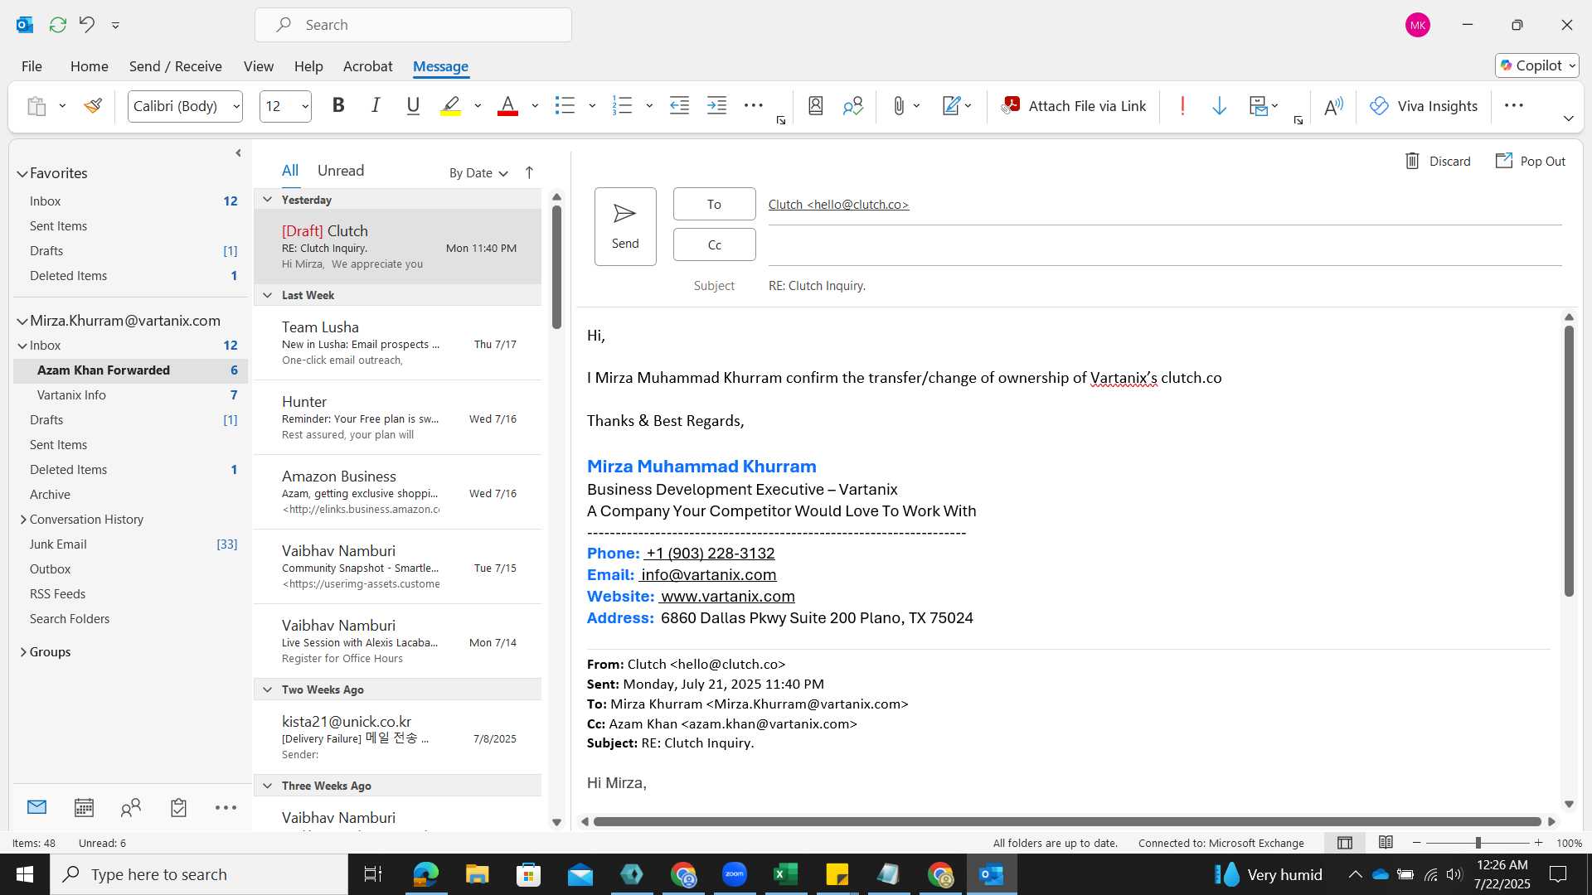
Task: Increase paragraph indent
Action: point(716,106)
